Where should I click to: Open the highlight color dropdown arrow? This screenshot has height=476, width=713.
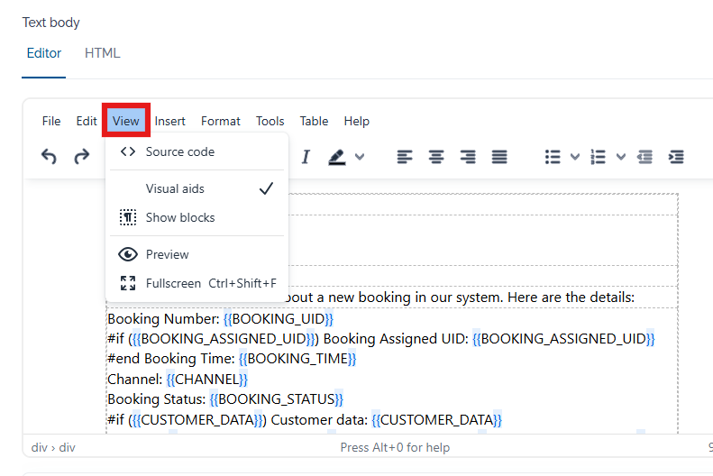[360, 157]
